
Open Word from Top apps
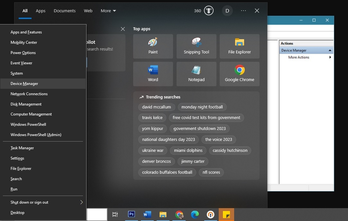(153, 74)
